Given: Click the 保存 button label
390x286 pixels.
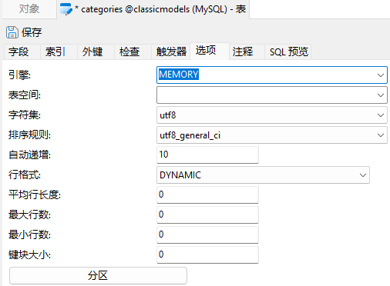Looking at the screenshot, I should (32, 32).
